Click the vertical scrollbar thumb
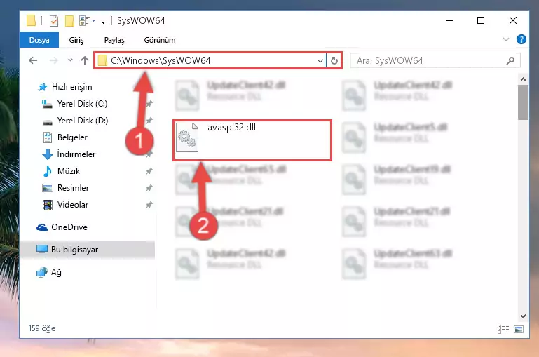539x357 pixels. click(523, 102)
